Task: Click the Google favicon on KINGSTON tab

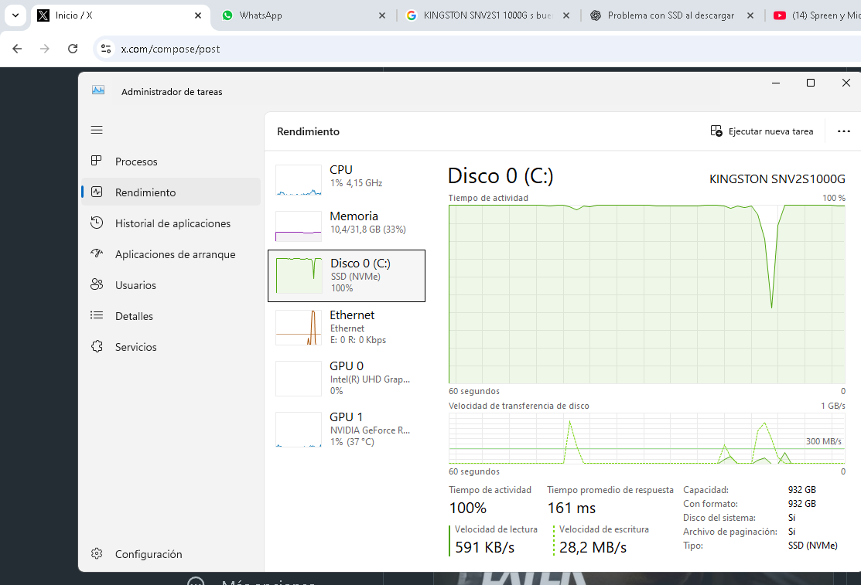Action: (x=412, y=15)
